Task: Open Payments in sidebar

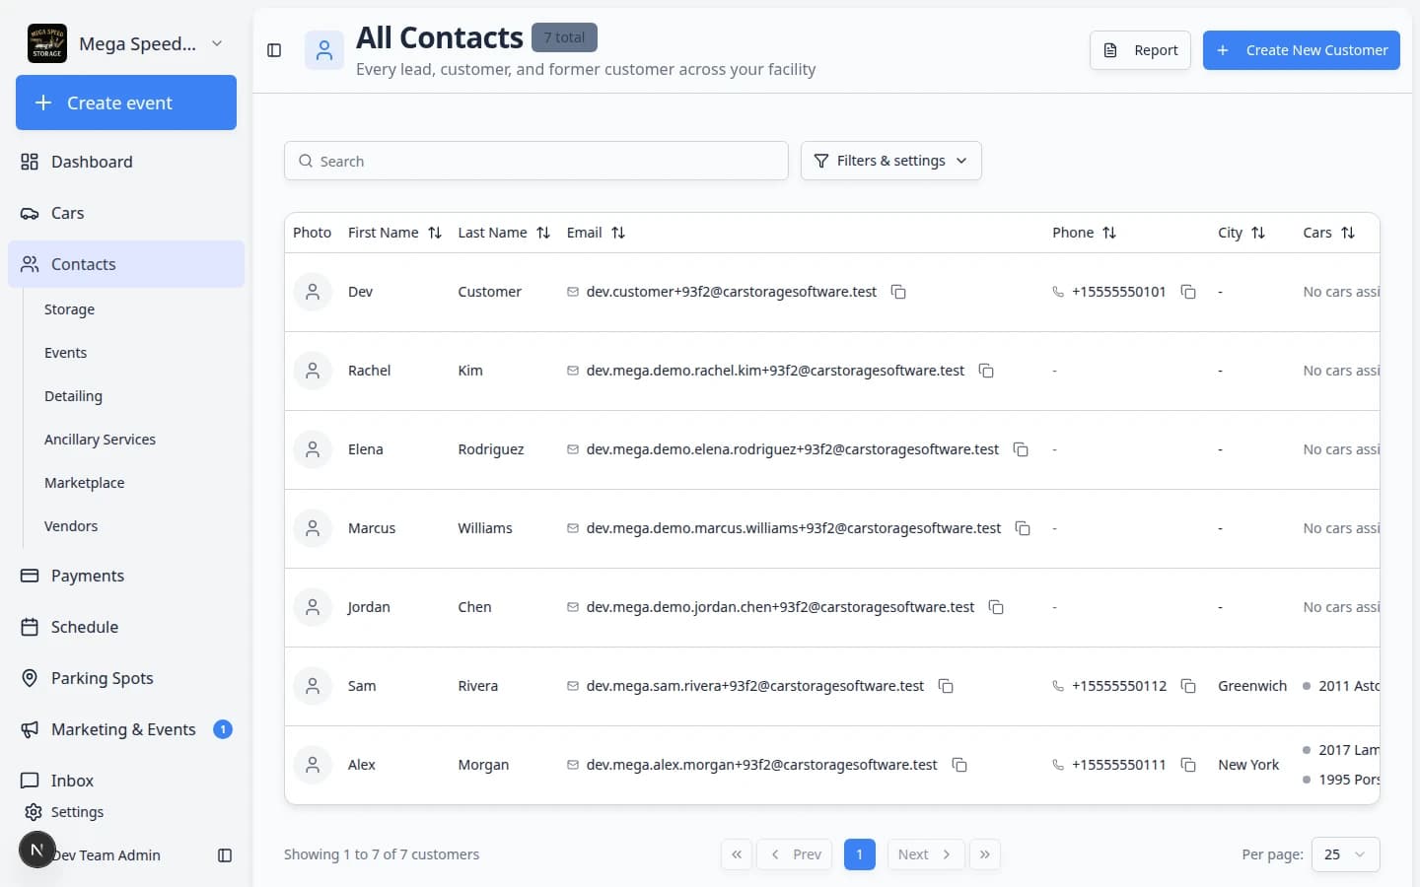Action: (x=126, y=576)
